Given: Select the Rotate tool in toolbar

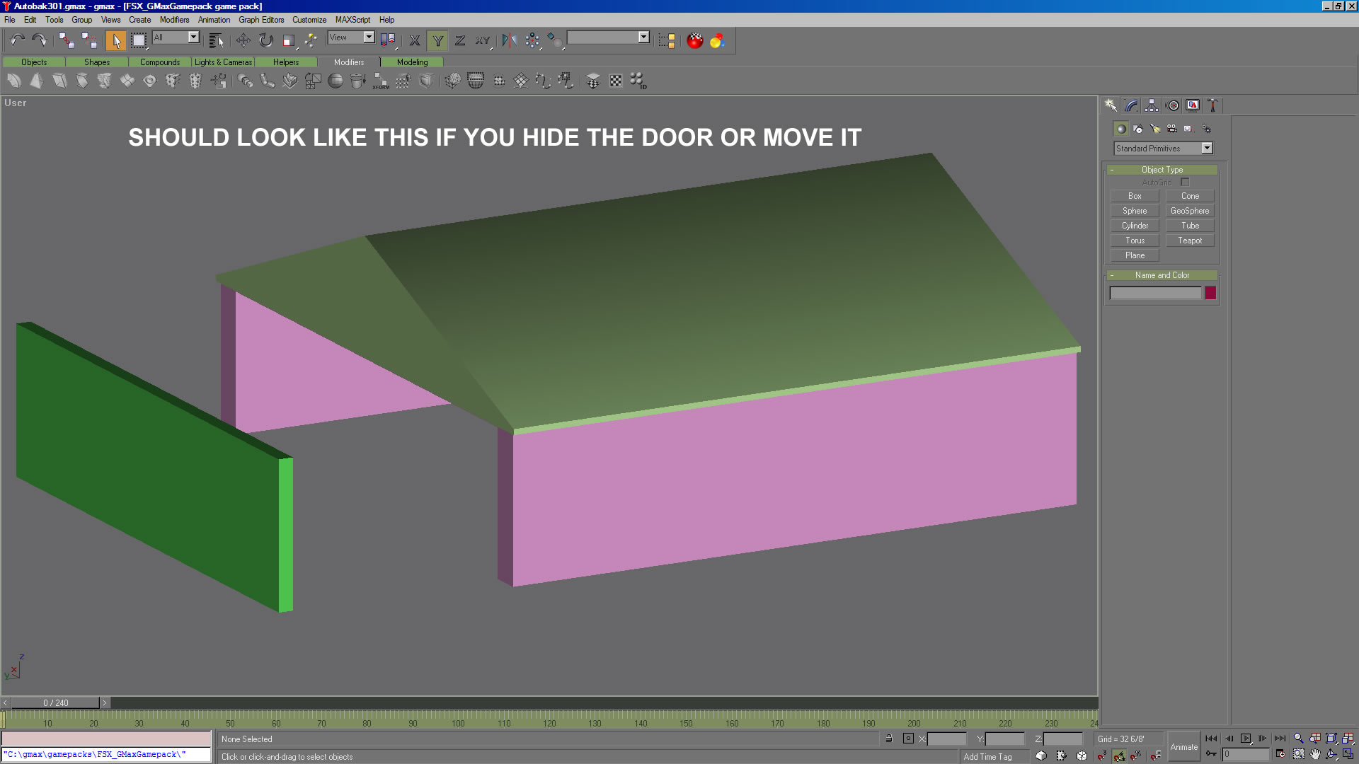Looking at the screenshot, I should click(x=265, y=40).
